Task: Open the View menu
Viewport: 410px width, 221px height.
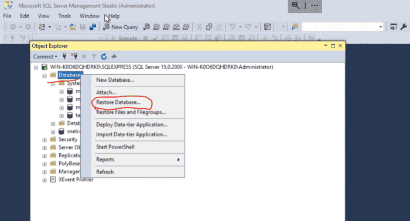Action: pos(43,16)
